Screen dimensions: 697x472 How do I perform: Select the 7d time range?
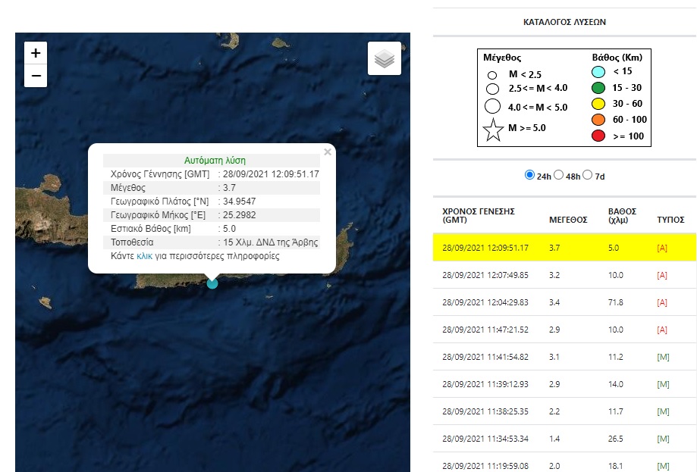(x=589, y=175)
